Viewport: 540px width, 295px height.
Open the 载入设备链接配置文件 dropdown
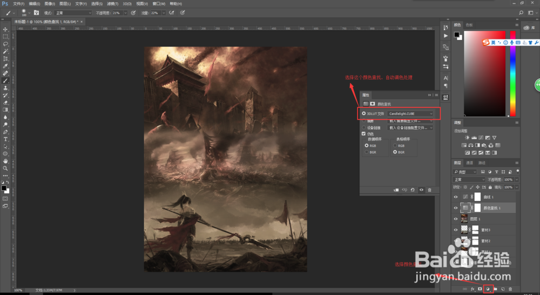pos(410,128)
